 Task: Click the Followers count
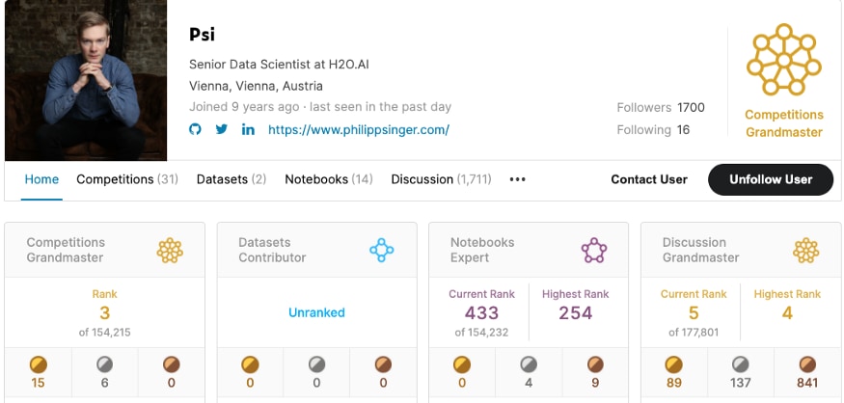tap(661, 108)
